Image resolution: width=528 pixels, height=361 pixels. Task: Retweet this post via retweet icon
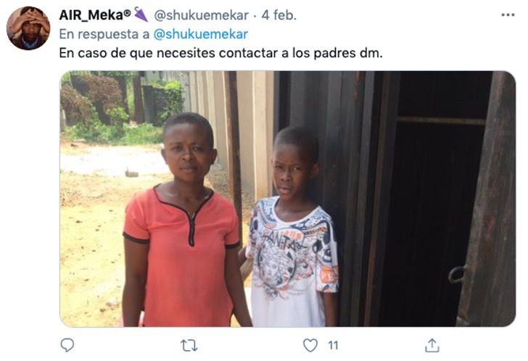pos(189,346)
